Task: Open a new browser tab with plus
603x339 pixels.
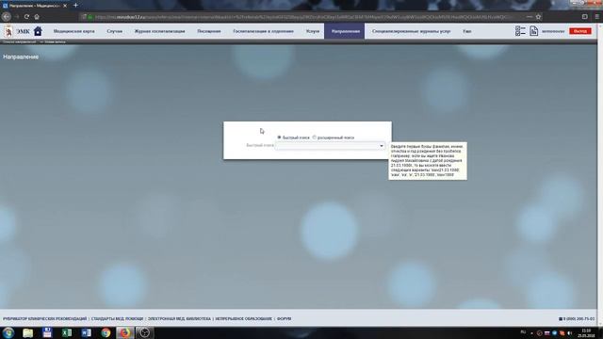Action: point(75,6)
